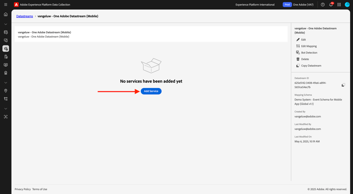
Task: Open the database-with-checkmark sidebar icon
Action: coord(6,32)
